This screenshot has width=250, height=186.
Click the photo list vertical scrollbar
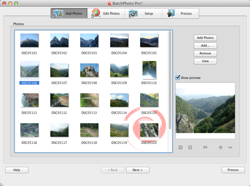coord(170,80)
